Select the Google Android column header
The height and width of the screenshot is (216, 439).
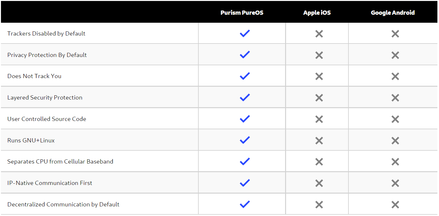click(x=393, y=13)
